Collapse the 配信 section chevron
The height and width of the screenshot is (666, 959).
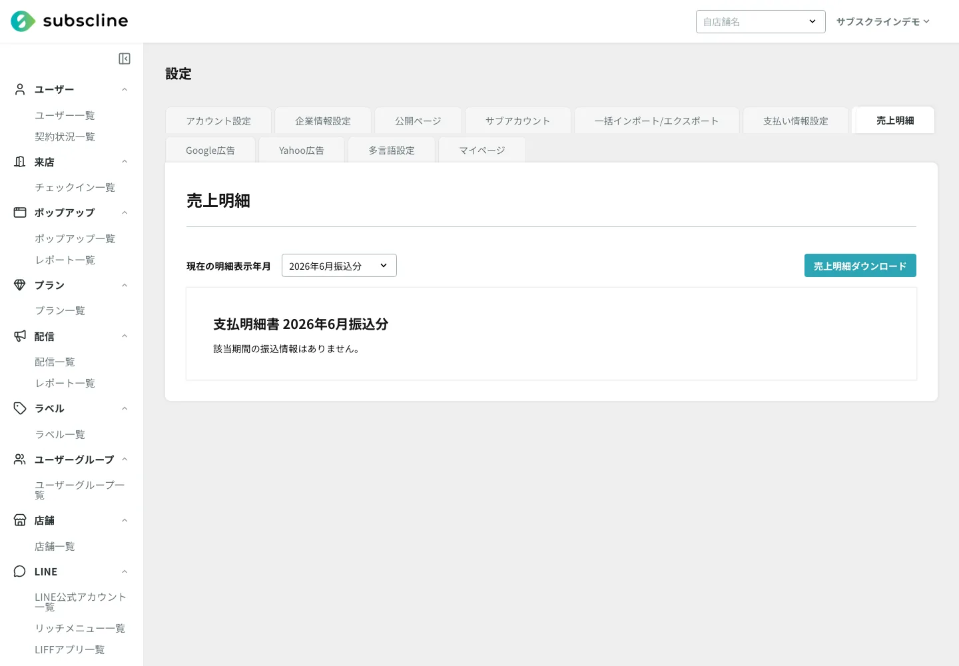point(125,336)
